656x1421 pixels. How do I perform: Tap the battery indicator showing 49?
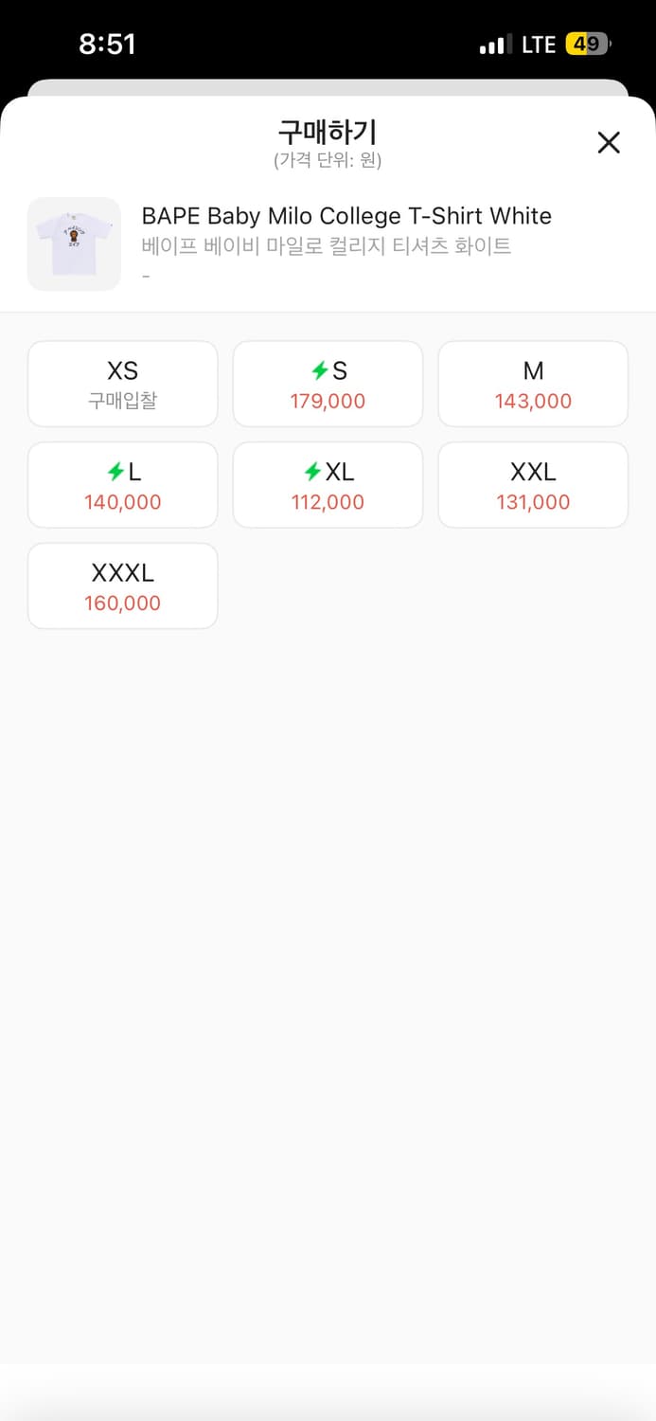pos(588,44)
